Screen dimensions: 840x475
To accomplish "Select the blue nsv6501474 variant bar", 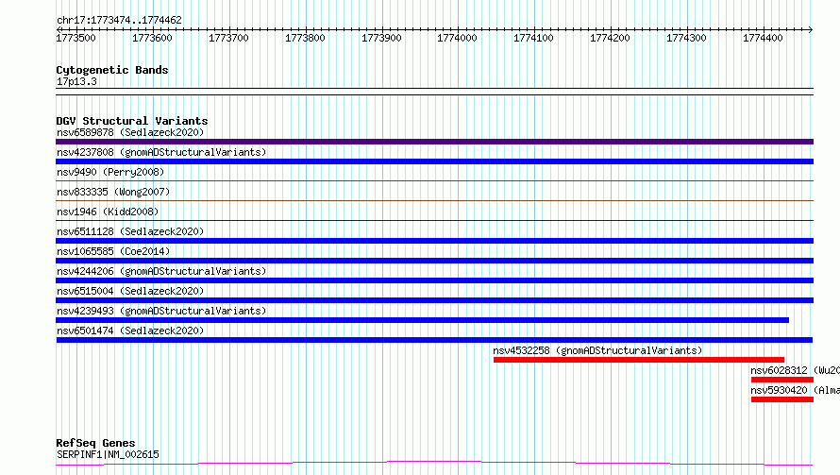I will tap(434, 340).
